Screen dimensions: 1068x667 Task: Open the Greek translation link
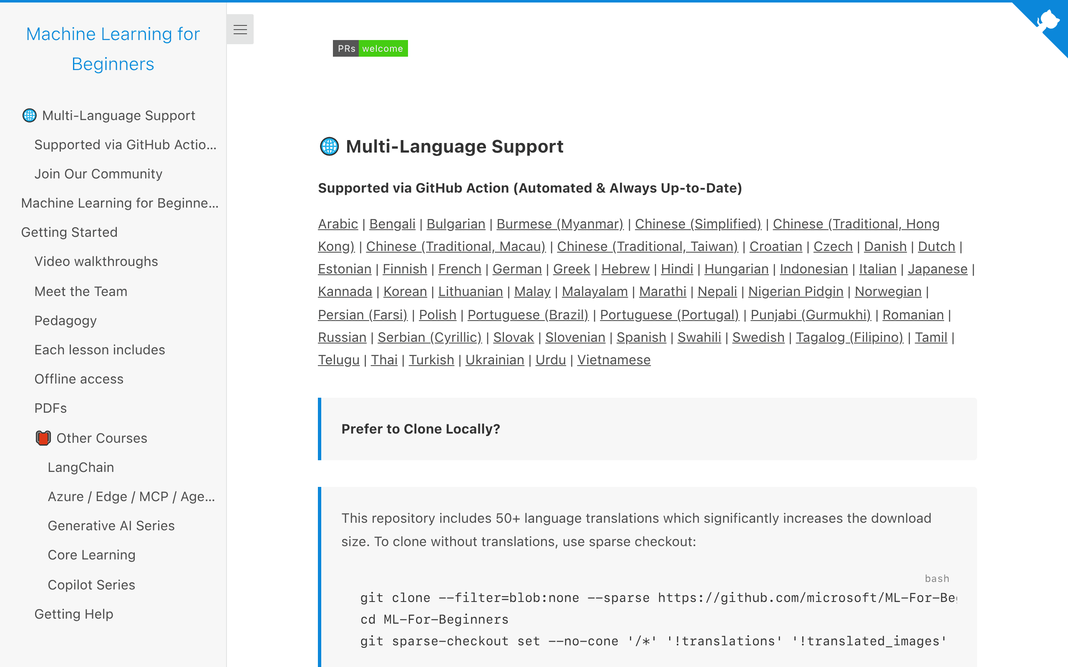572,268
